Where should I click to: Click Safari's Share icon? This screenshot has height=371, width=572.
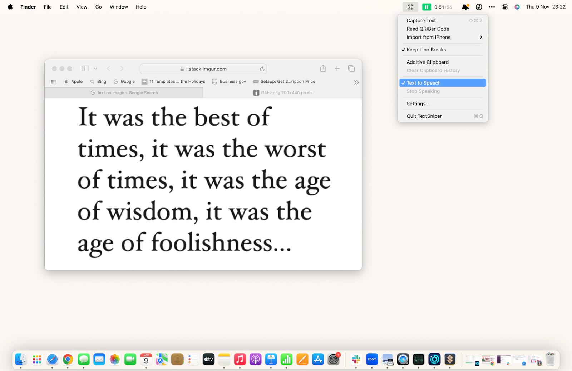tap(323, 68)
